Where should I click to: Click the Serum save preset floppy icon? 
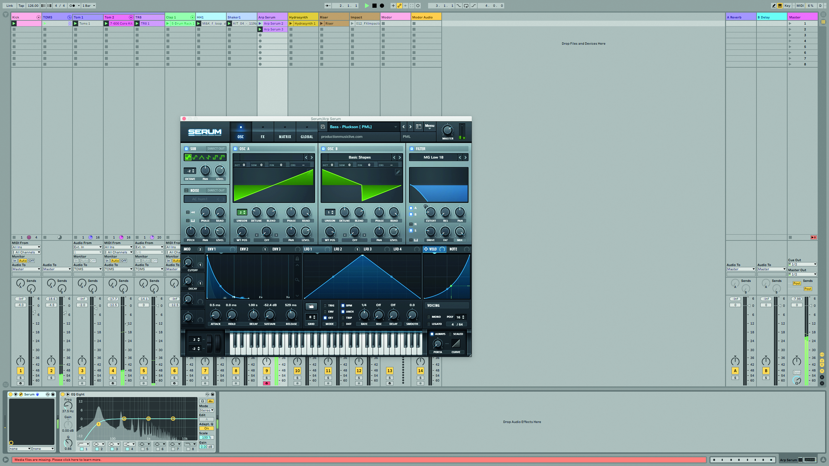point(323,127)
